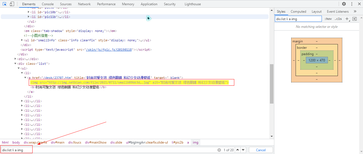Screen dimensions: 363x154
Task: Click the 1 of 20 result counter
Action: (x=228, y=150)
